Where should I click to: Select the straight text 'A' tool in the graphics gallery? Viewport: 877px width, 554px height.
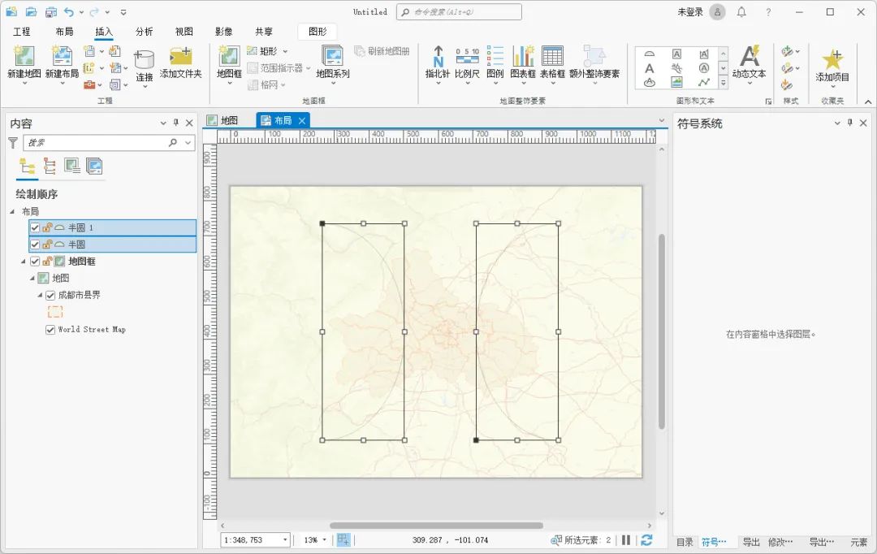[x=650, y=68]
